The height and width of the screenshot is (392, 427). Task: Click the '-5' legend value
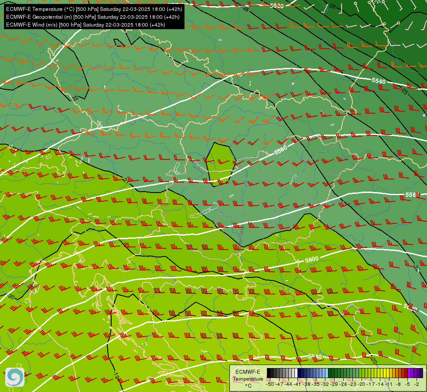(408, 384)
